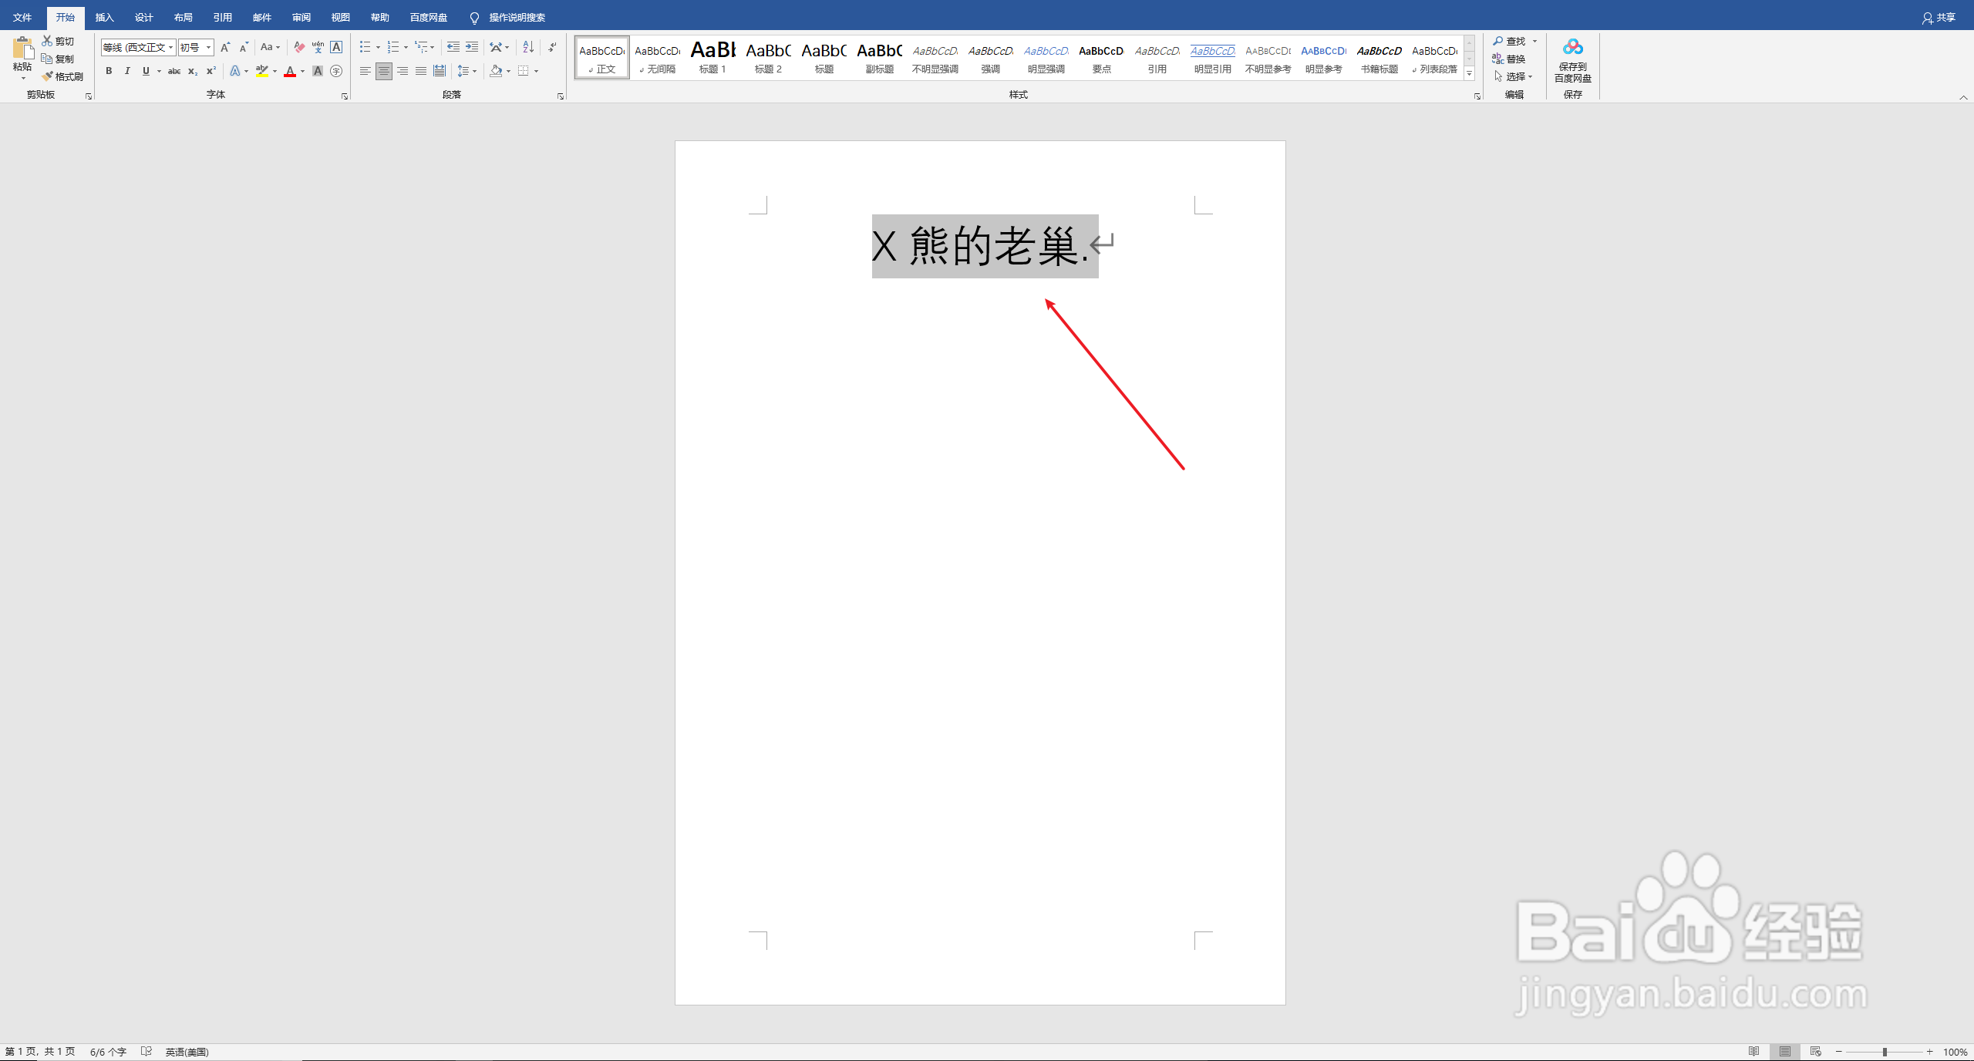Switch to the 插入 ribbon tab
The width and height of the screenshot is (1974, 1061).
(104, 17)
